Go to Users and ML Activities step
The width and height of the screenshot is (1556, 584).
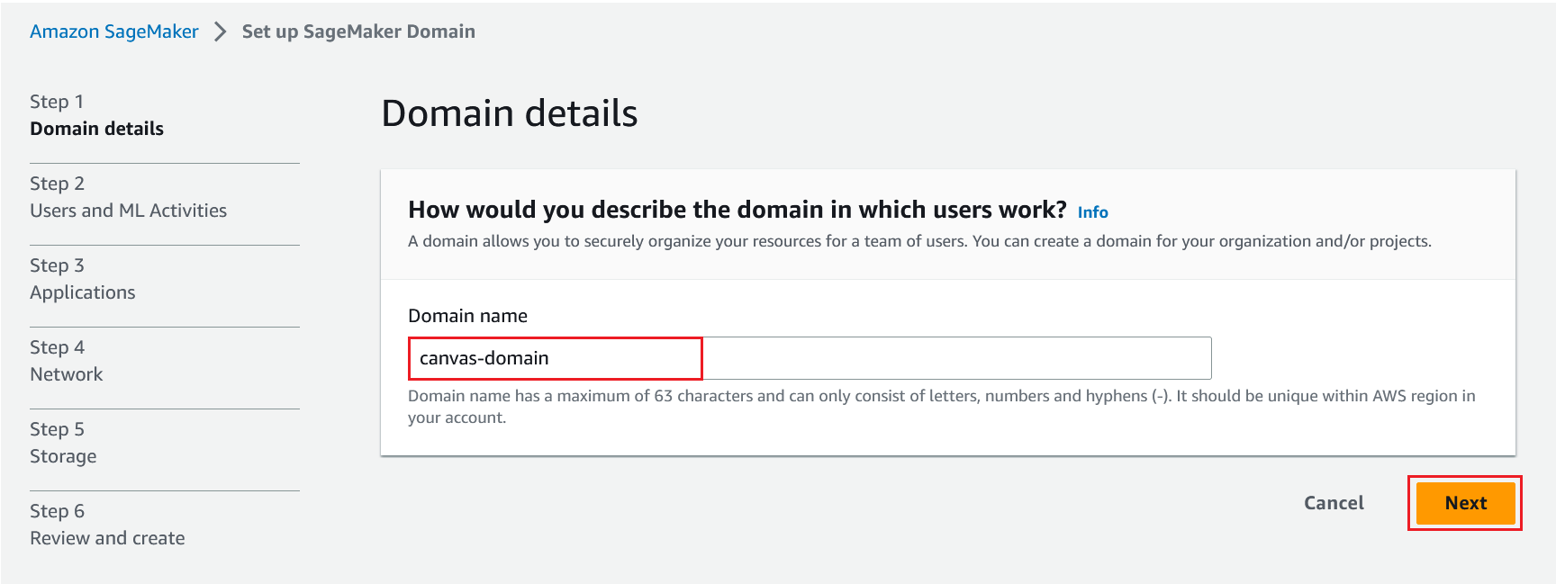click(x=128, y=211)
